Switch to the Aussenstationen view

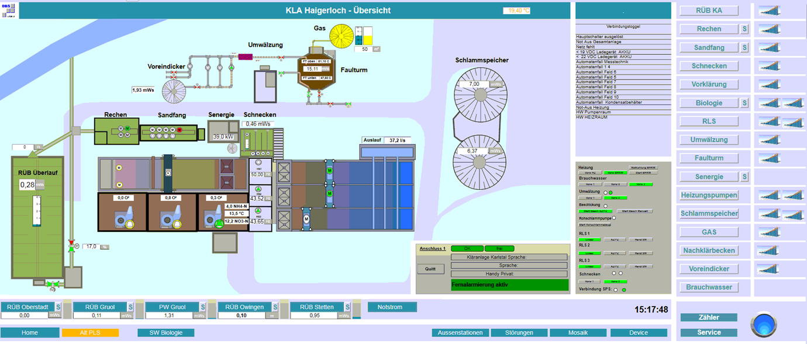pyautogui.click(x=460, y=333)
